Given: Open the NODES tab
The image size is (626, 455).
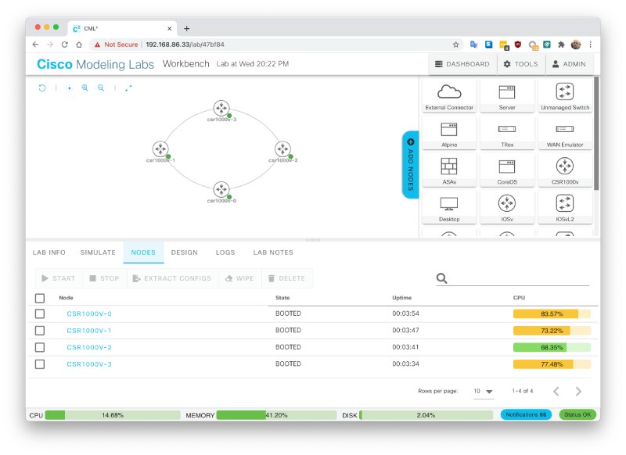Looking at the screenshot, I should point(143,253).
